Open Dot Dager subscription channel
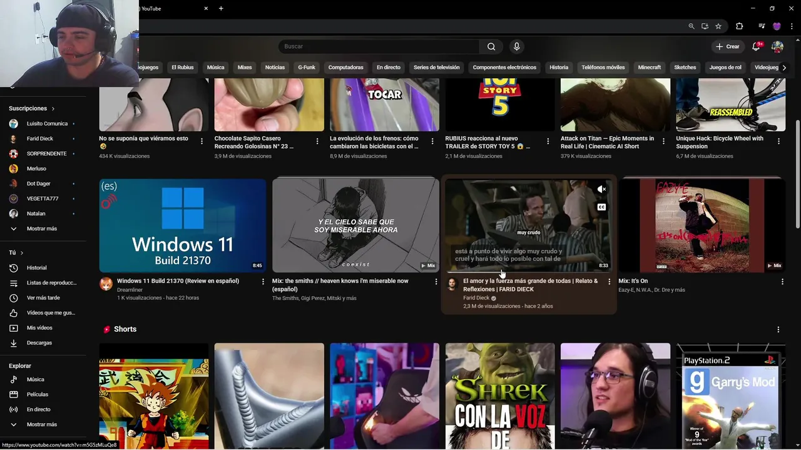This screenshot has height=450, width=801. coord(43,184)
